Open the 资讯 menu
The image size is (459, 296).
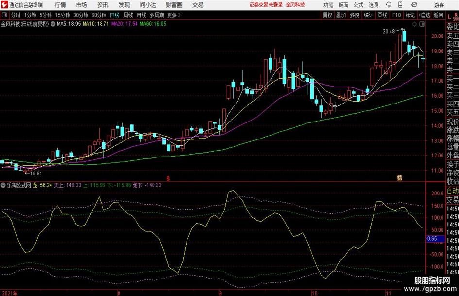[103, 5]
